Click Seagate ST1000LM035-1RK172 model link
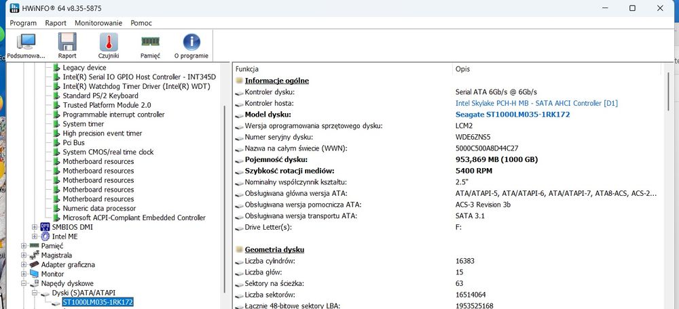 pyautogui.click(x=513, y=115)
